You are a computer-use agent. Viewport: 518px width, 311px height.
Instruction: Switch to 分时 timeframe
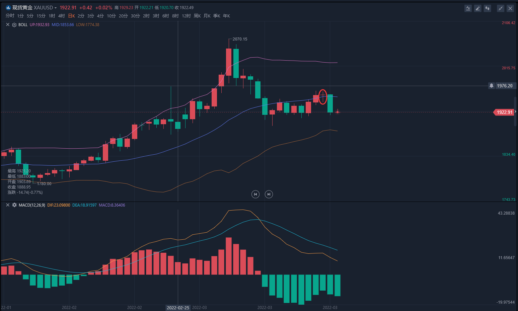point(10,16)
